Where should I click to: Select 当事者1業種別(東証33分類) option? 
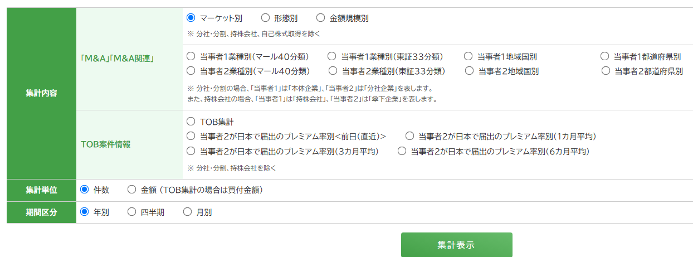click(331, 56)
